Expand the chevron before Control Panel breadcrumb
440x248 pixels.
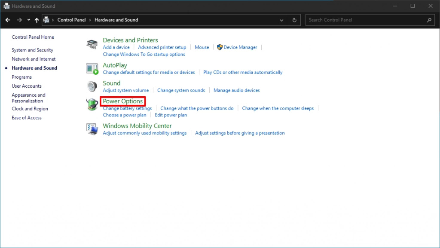click(53, 20)
